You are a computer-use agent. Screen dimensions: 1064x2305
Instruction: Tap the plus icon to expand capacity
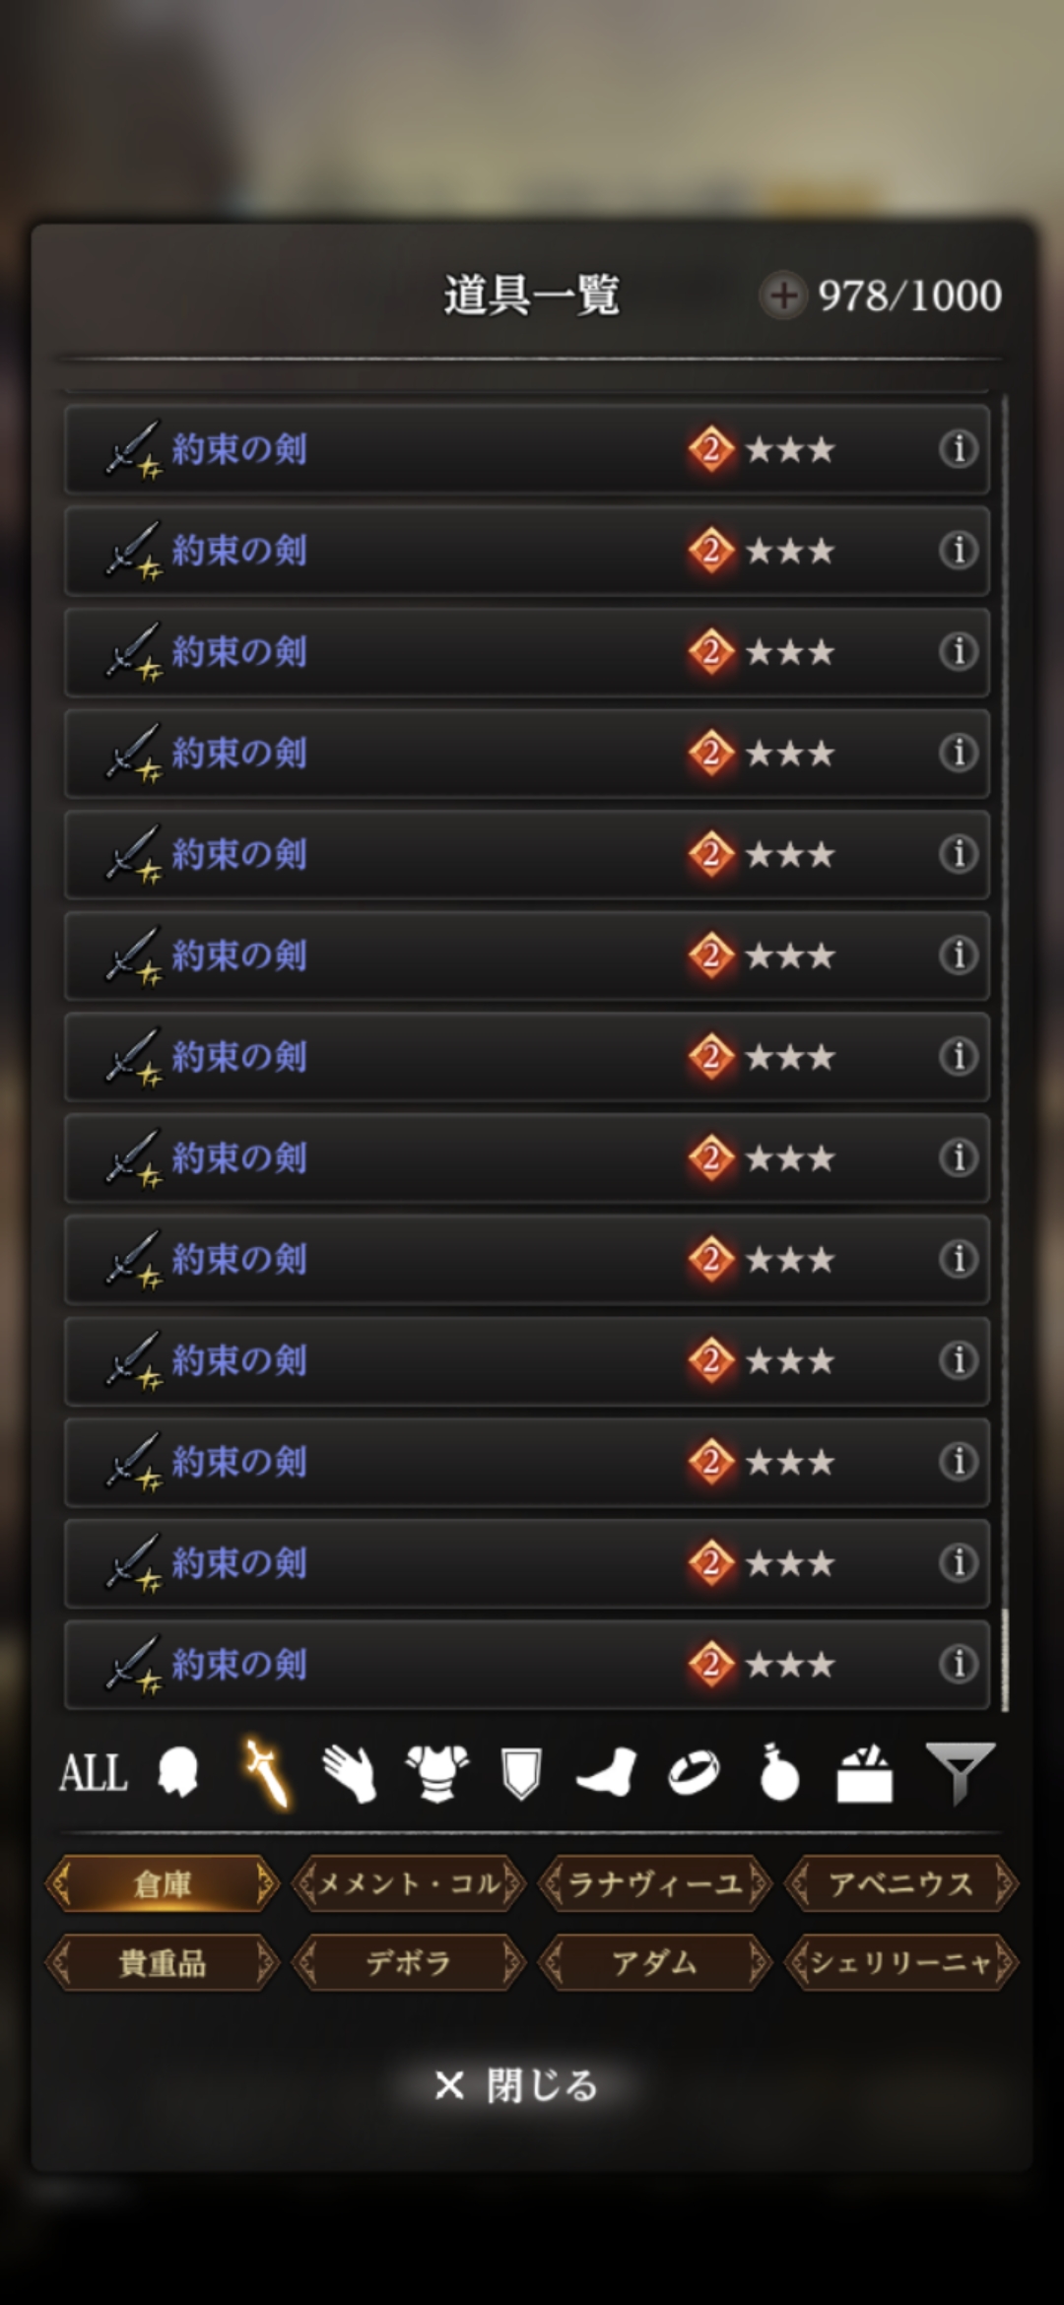pyautogui.click(x=783, y=295)
